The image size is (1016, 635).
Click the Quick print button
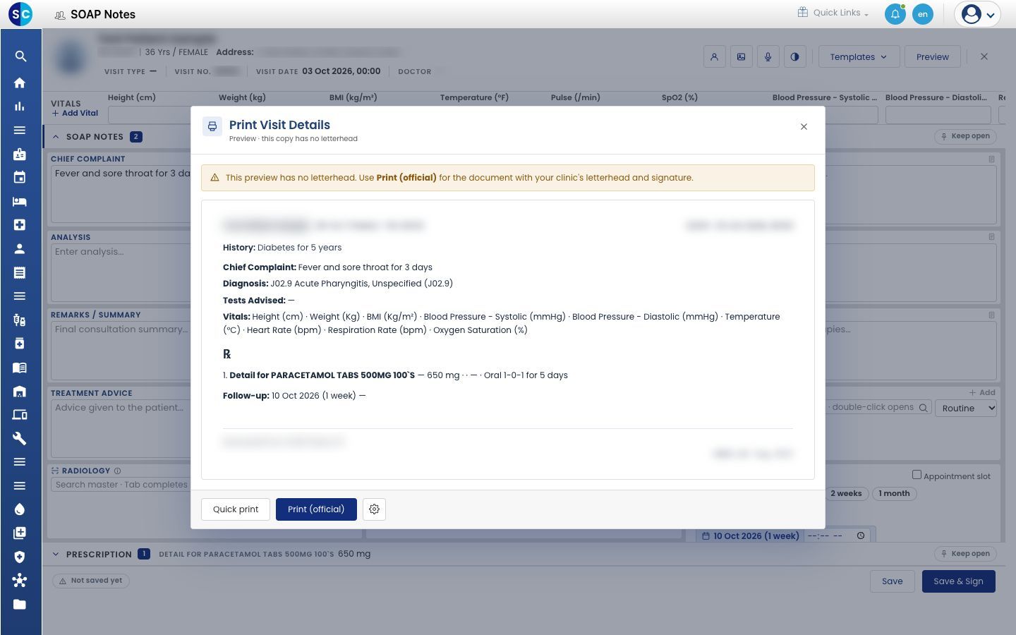[236, 509]
